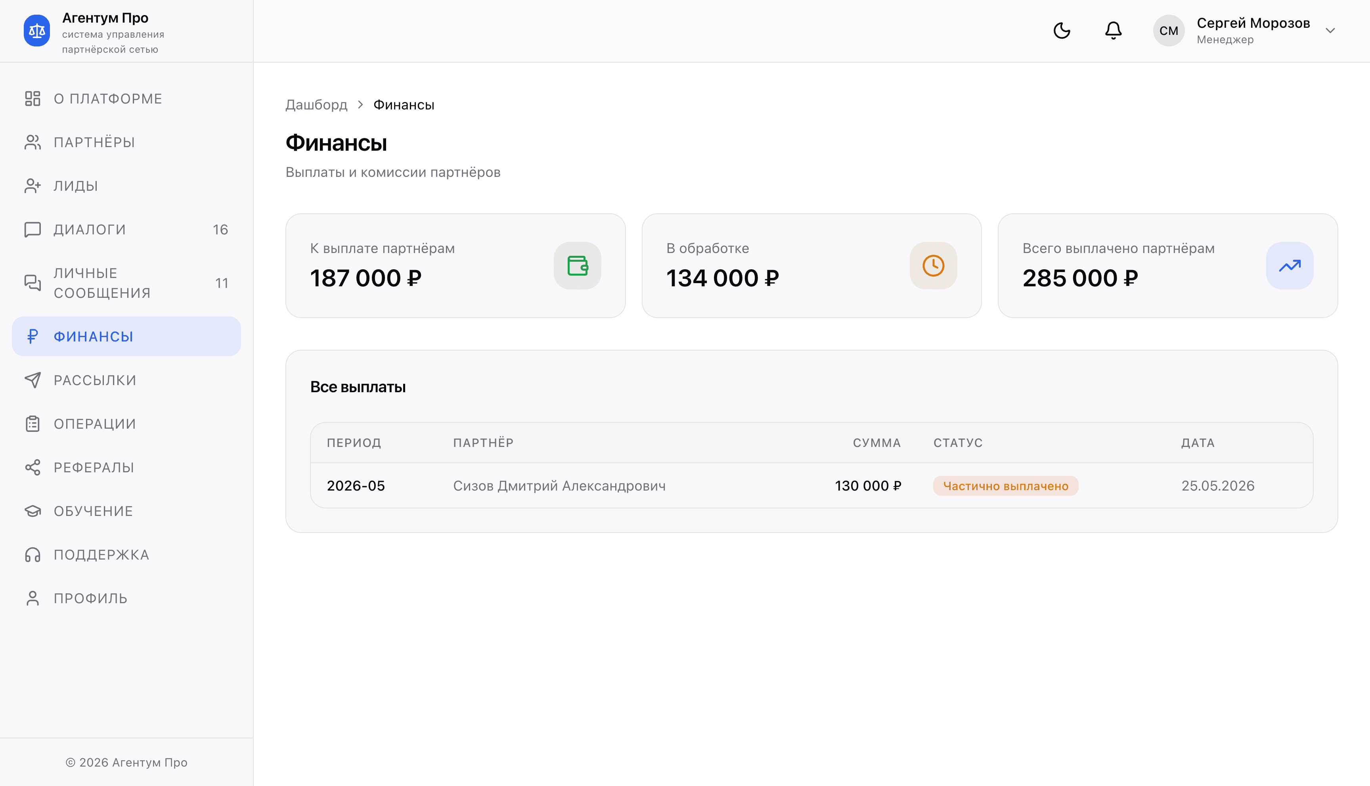Click the Профиль person icon
Viewport: 1370px width, 786px height.
point(33,598)
